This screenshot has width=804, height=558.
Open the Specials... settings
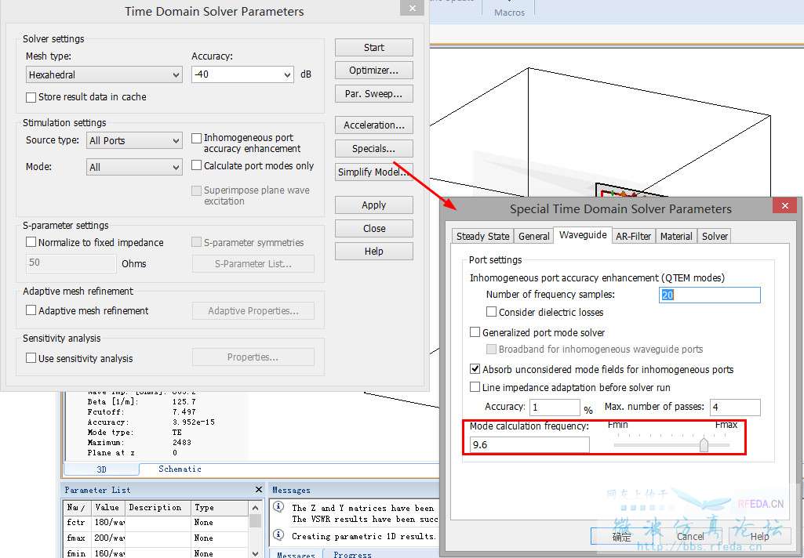pos(373,149)
